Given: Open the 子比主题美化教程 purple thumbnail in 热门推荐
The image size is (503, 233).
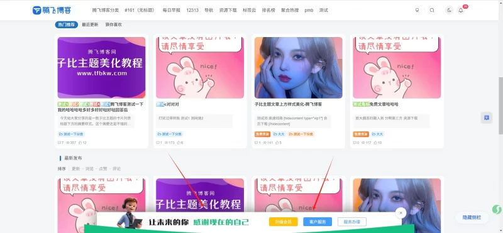Looking at the screenshot, I should point(101,68).
